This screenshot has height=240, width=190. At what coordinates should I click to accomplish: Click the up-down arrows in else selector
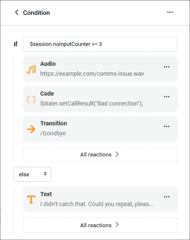coord(45,174)
